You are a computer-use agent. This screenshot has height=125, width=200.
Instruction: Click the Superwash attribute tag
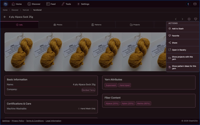pos(111,85)
